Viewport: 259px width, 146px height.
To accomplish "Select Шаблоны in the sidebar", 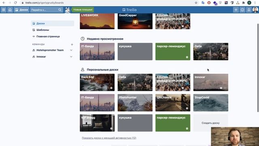I will point(53,30).
